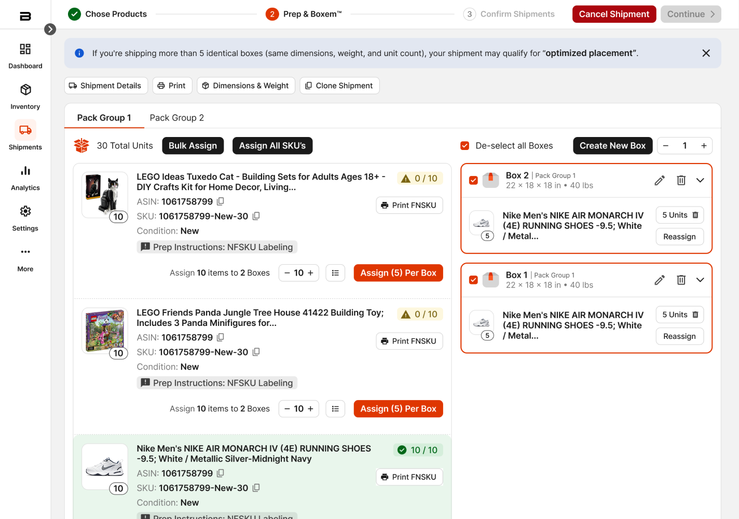
Task: Click the LEGO Tuxedo Cat product thumbnail
Action: click(105, 195)
